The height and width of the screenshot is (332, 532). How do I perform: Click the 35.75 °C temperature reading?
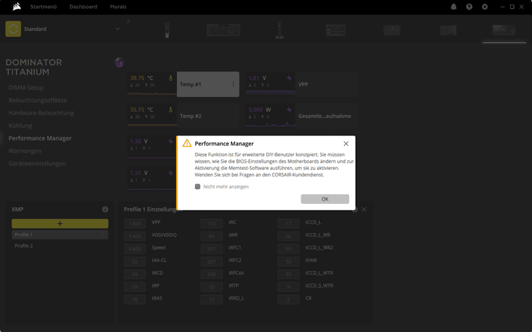(142, 110)
